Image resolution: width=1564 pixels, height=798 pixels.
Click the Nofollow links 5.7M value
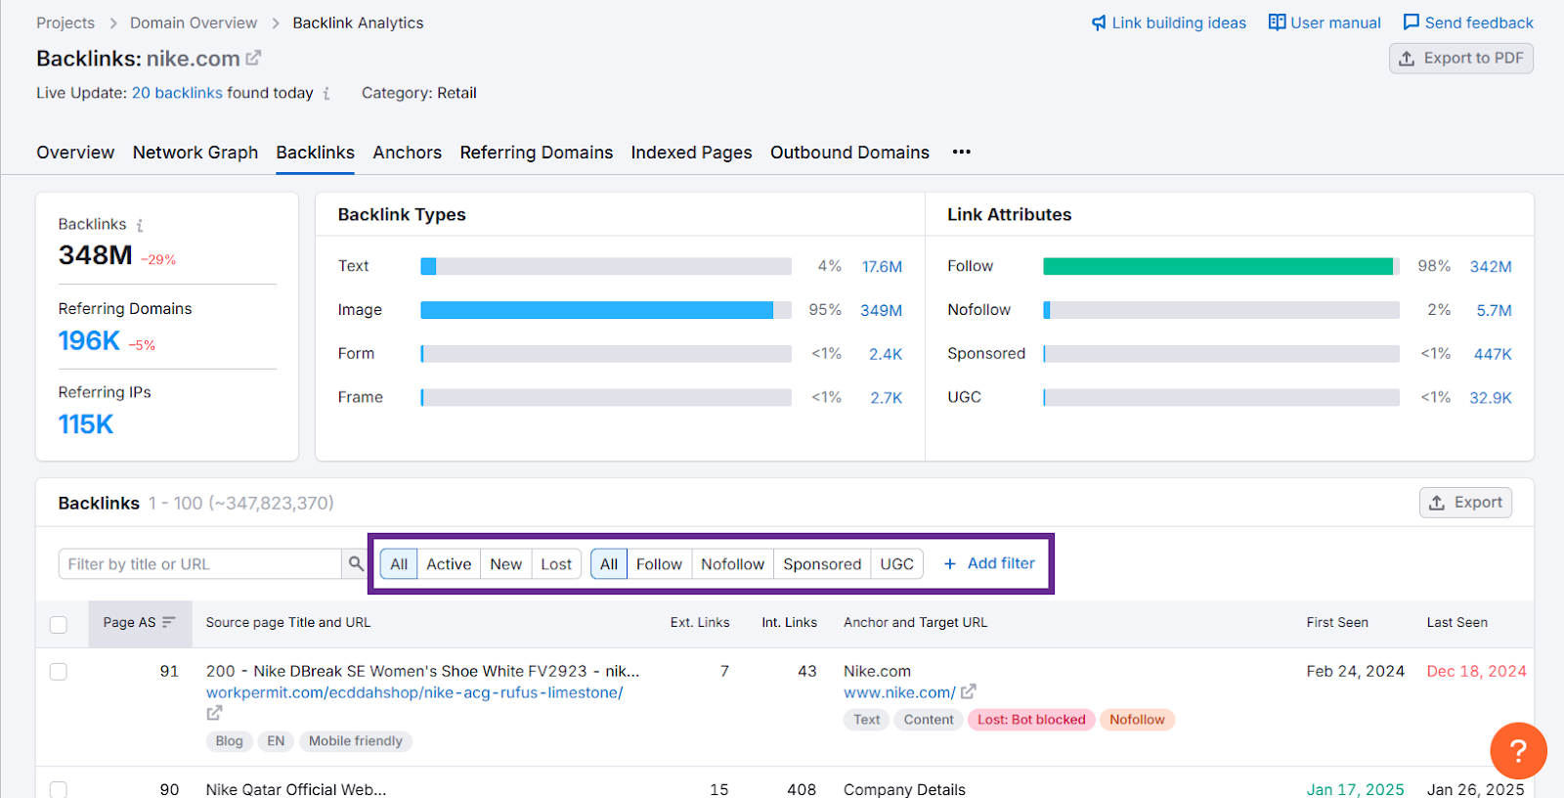(x=1494, y=310)
